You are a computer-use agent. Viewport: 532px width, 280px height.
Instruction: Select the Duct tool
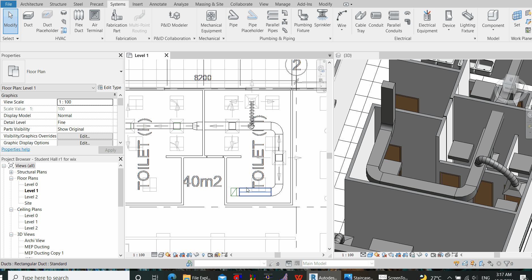click(28, 19)
